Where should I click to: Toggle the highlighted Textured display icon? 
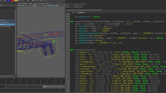(57, 5)
